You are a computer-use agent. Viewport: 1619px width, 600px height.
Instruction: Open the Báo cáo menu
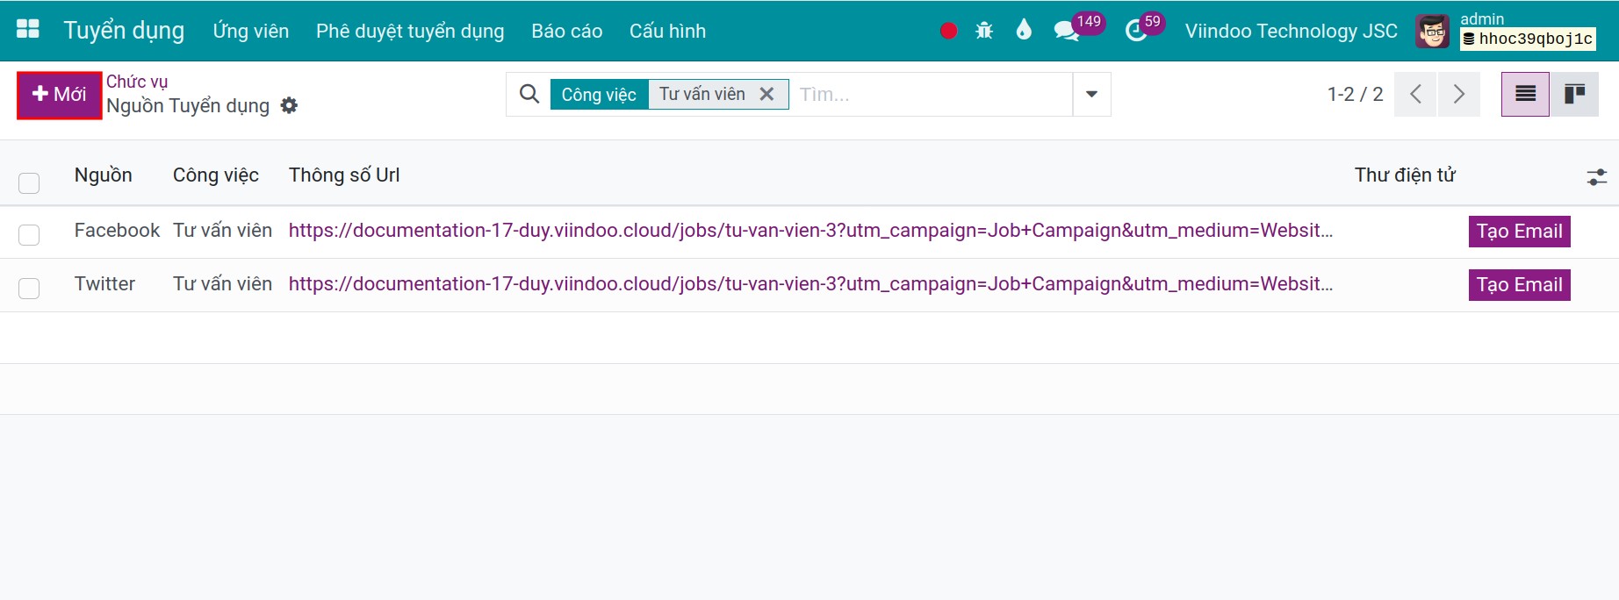[x=566, y=31]
